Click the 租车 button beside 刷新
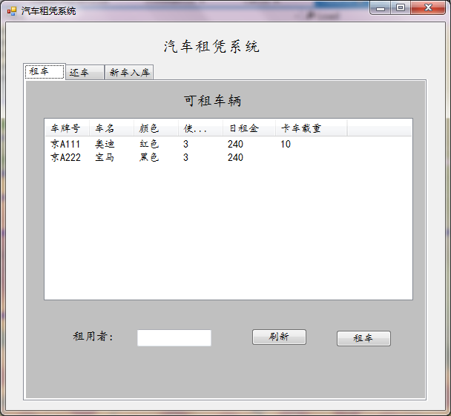 [x=363, y=338]
